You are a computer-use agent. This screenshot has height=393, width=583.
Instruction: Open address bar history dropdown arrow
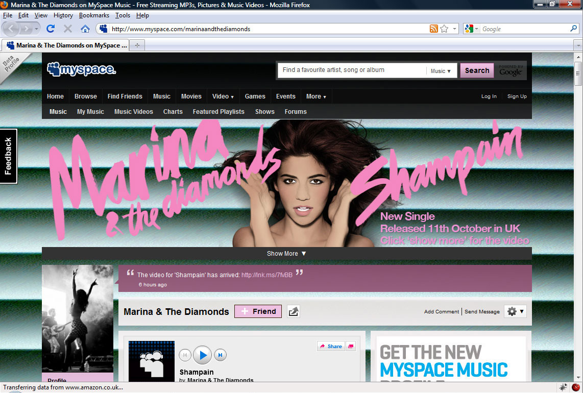(x=454, y=29)
